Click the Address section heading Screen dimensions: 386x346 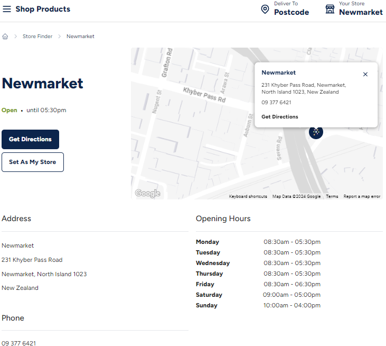point(16,218)
